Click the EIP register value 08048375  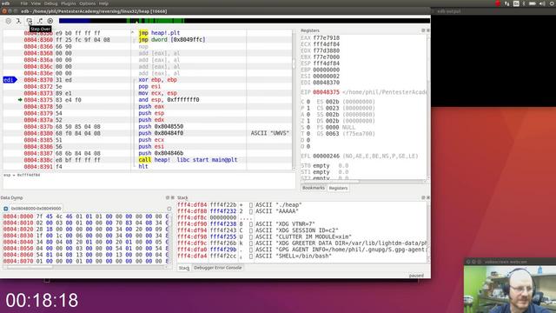click(327, 92)
